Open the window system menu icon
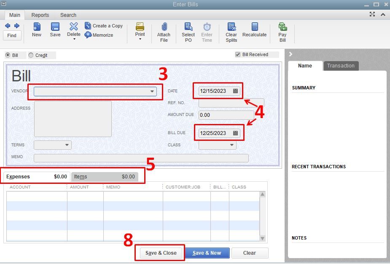This screenshot has height=264, width=390. [4, 3]
